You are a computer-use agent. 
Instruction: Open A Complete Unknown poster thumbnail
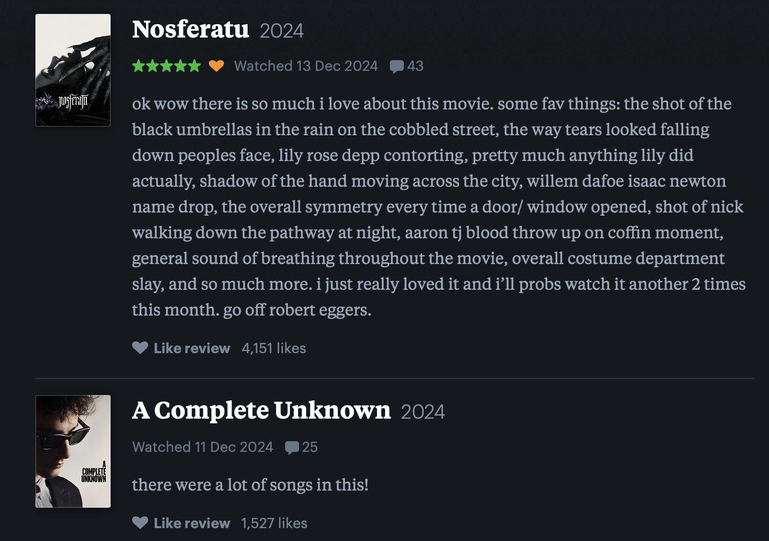point(73,451)
